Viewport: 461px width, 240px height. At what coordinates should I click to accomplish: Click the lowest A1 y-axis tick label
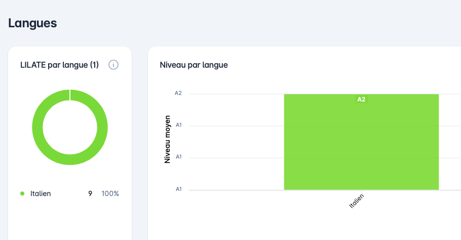pos(178,189)
